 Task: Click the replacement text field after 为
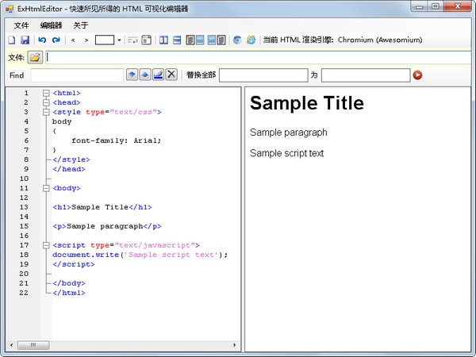366,75
